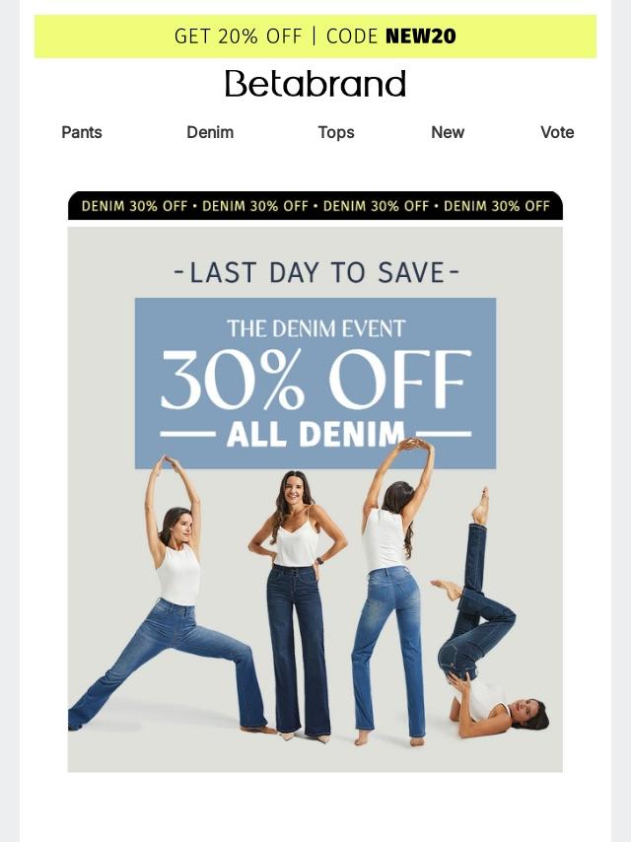Click the model facing backwards stretching
This screenshot has height=842, width=631.
click(x=394, y=591)
